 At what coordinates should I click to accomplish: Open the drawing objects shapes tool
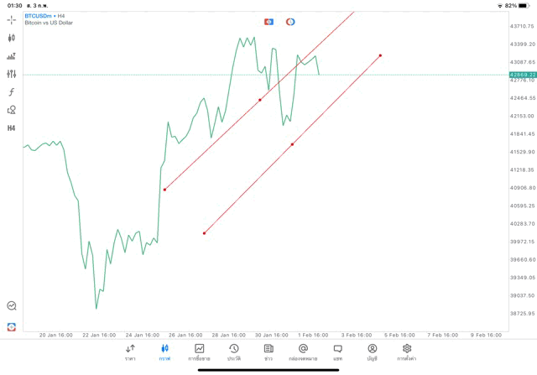point(12,110)
